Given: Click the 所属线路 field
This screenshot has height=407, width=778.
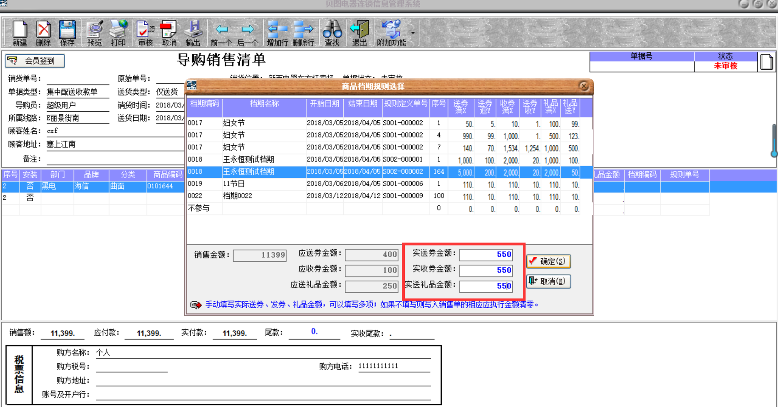Looking at the screenshot, I should (78, 118).
